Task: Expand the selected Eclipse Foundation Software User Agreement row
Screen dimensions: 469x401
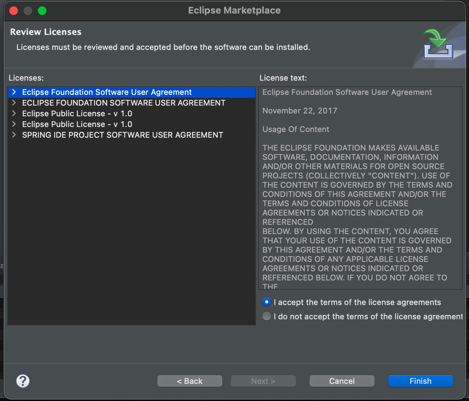Action: [14, 92]
